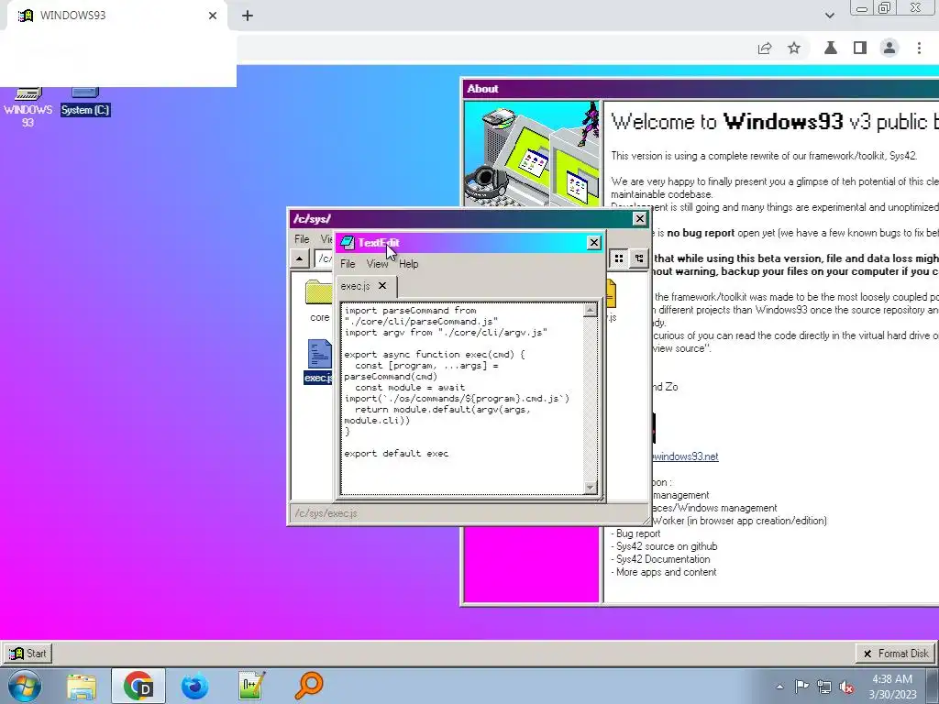Image resolution: width=939 pixels, height=704 pixels.
Task: Show hidden system tray icons
Action: 779,687
